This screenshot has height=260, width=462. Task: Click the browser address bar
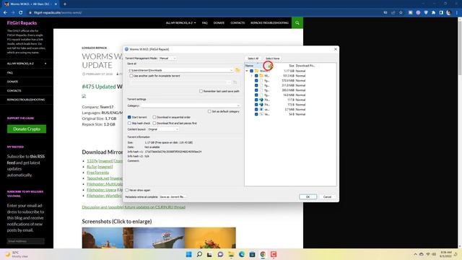tap(204, 13)
